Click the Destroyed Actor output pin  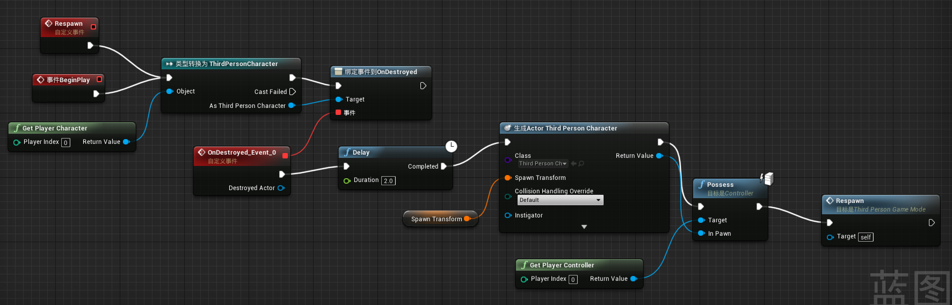281,188
